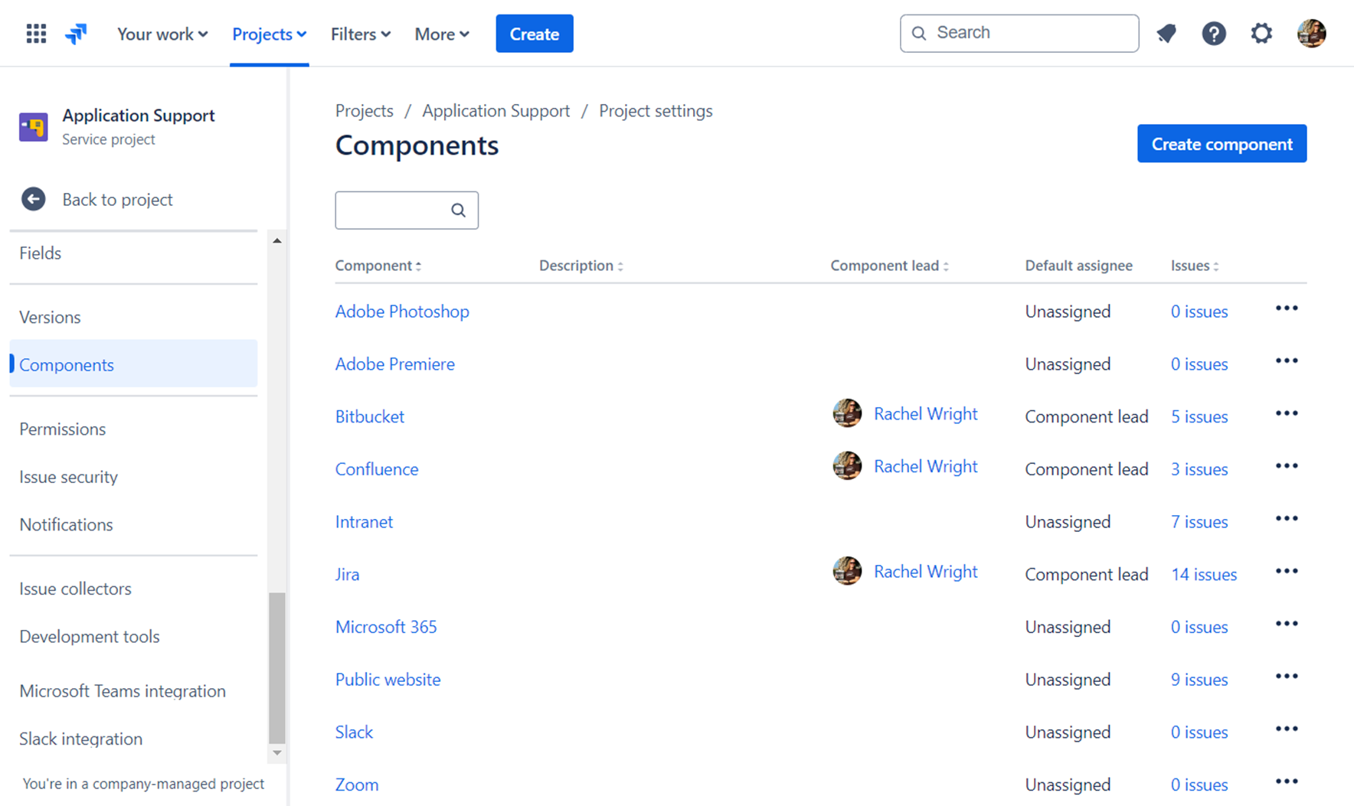The width and height of the screenshot is (1354, 806).
Task: Open the Atlassian app switcher grid
Action: click(x=35, y=33)
